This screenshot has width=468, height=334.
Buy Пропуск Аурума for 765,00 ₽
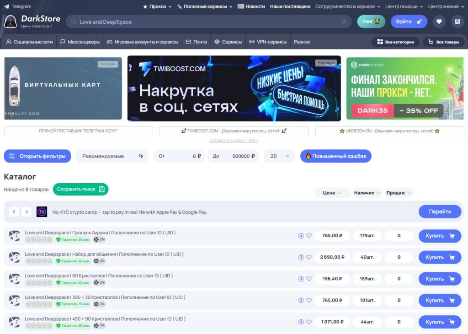(x=440, y=236)
